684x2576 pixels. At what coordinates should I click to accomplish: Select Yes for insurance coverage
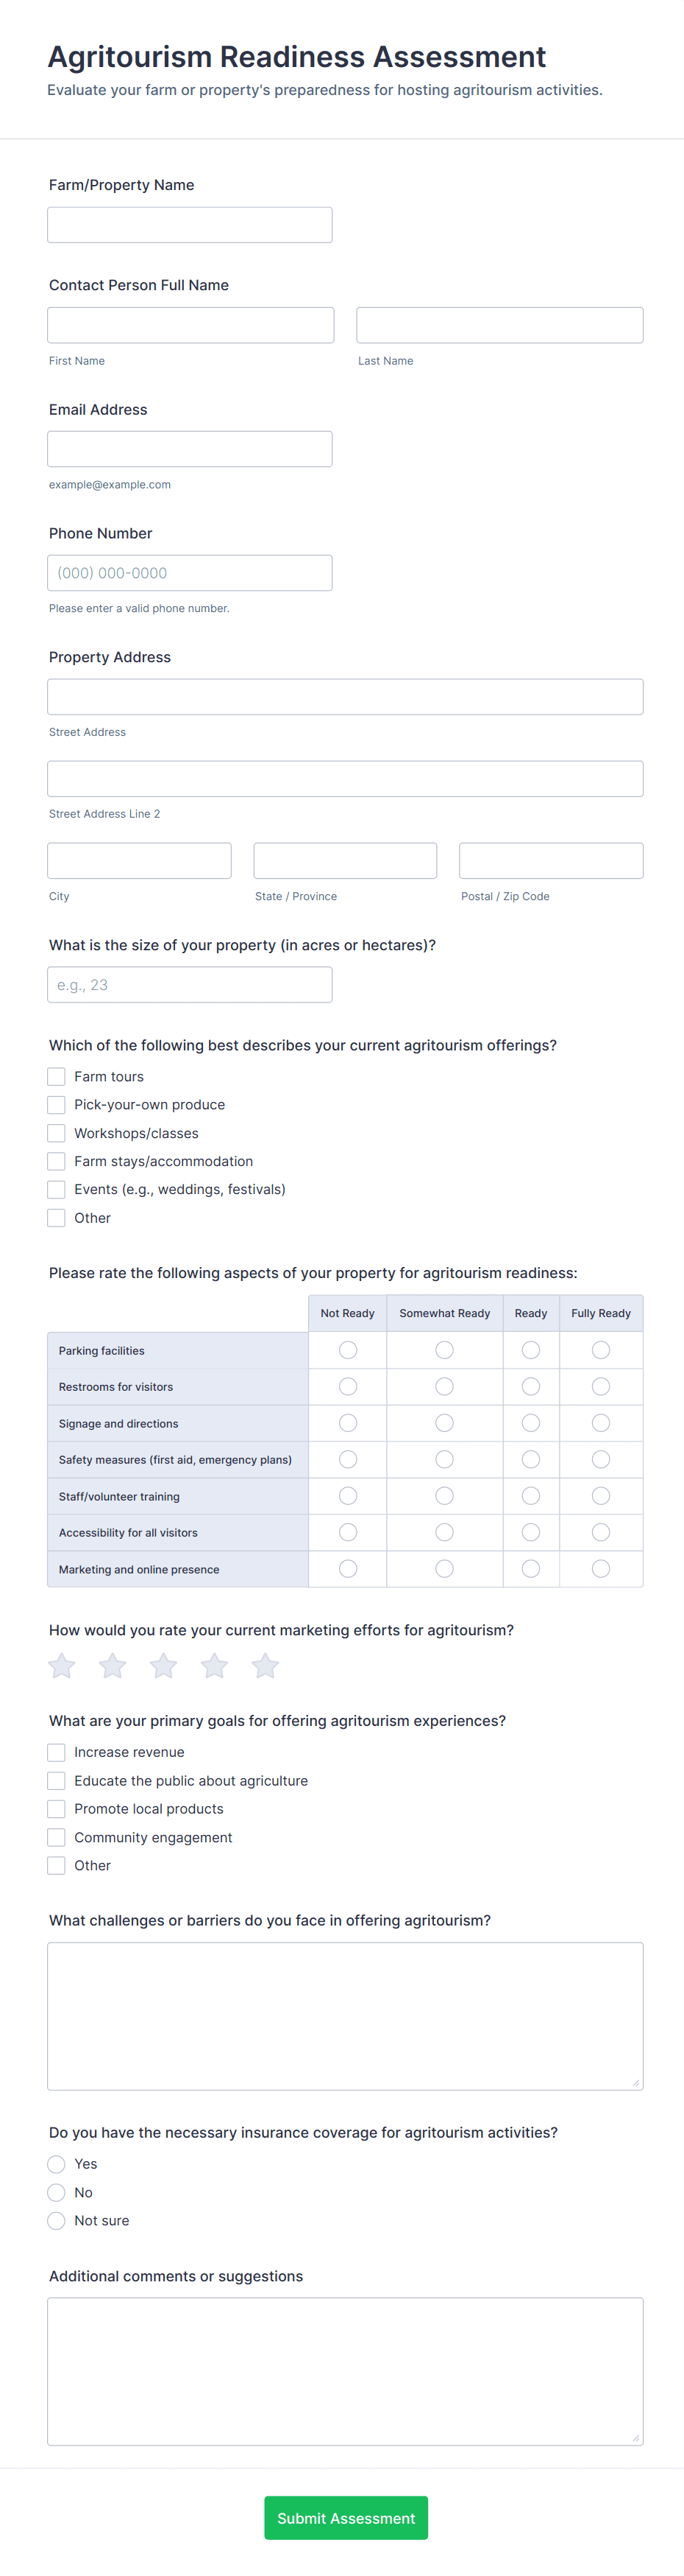click(x=57, y=2165)
